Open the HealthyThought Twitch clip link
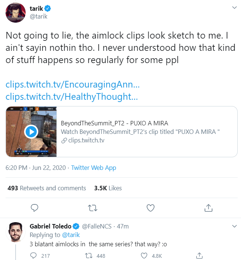This screenshot has width=241, height=260. [x=72, y=96]
